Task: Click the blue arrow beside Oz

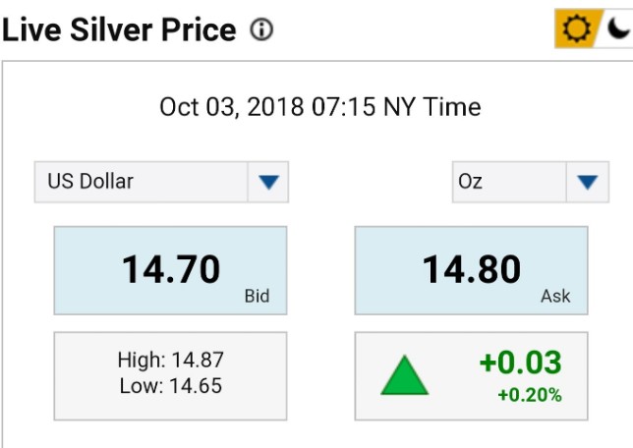Action: point(587,182)
